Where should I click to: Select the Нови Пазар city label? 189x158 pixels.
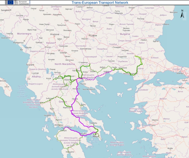pyautogui.click(x=44, y=24)
